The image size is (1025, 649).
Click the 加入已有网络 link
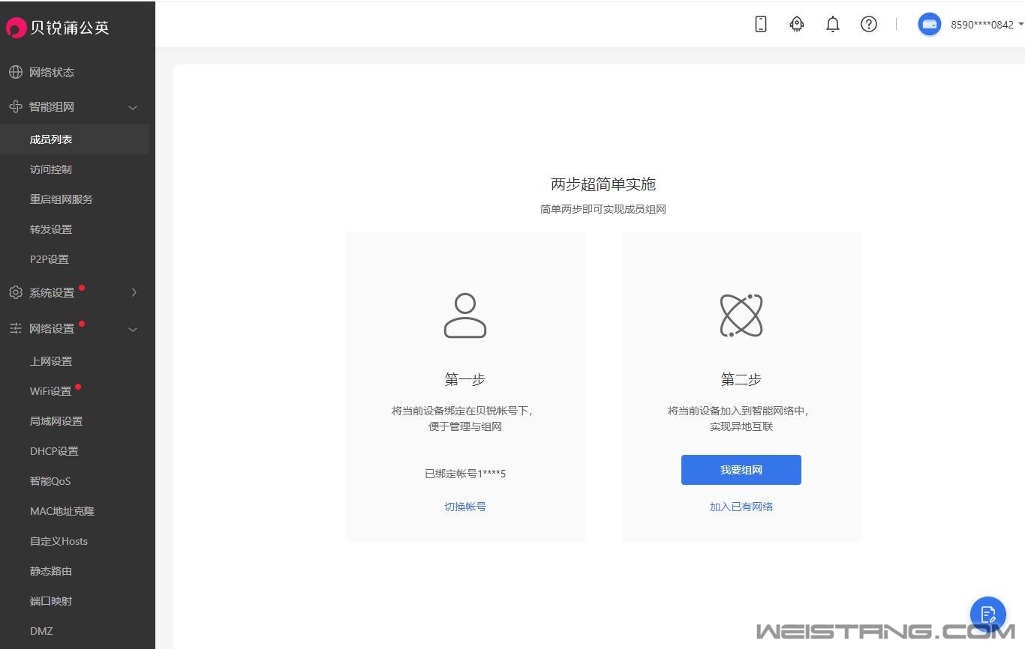[x=741, y=507]
